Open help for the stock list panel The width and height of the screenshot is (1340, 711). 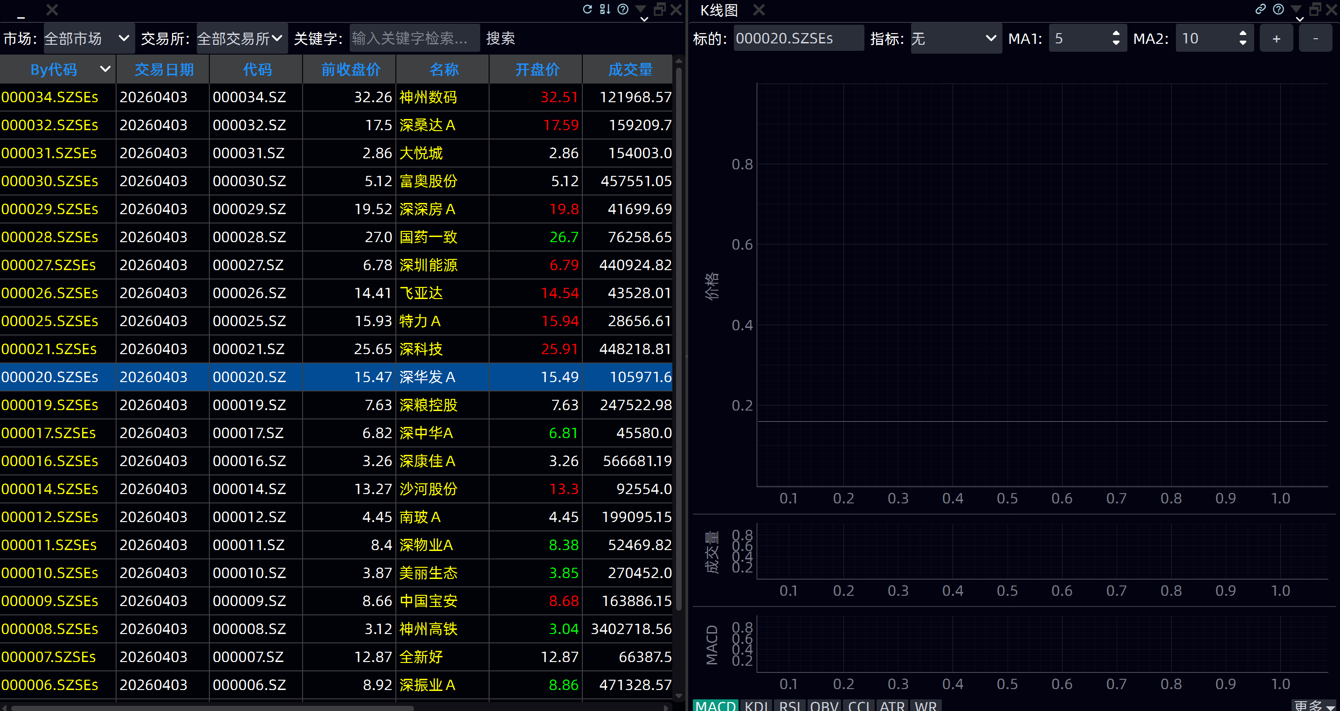point(622,9)
